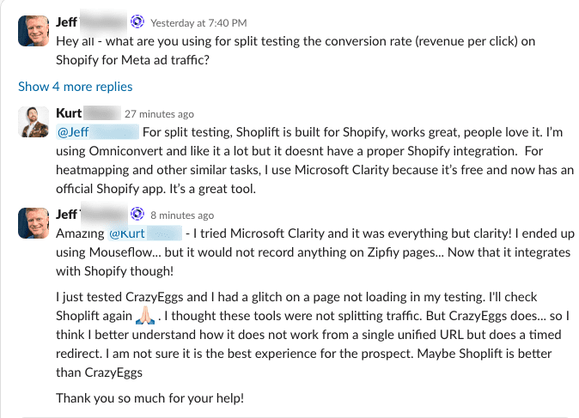Click Jeff's avatar on the original message
The image size is (579, 418).
33,31
